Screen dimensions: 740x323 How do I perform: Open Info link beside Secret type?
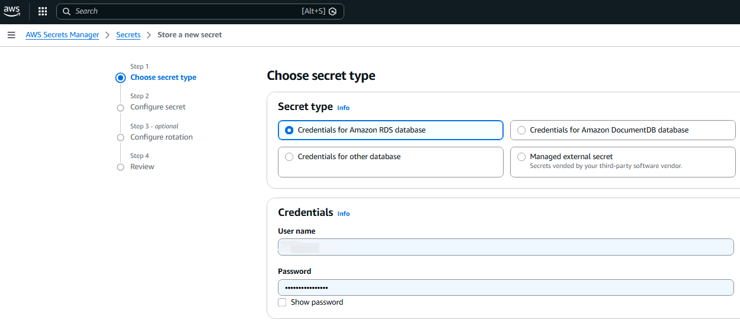(x=343, y=108)
